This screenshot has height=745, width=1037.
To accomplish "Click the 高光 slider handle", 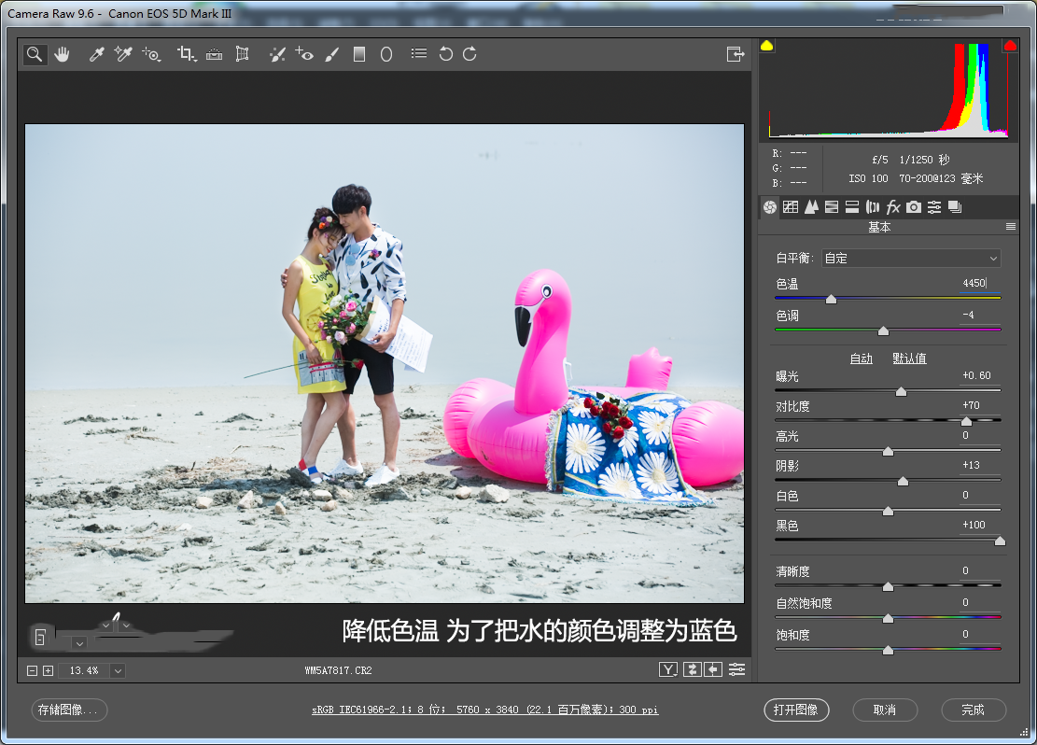I will (x=889, y=451).
